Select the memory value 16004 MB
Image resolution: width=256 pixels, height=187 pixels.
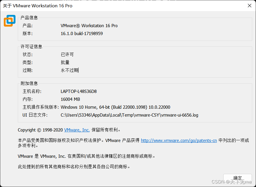pos(70,99)
